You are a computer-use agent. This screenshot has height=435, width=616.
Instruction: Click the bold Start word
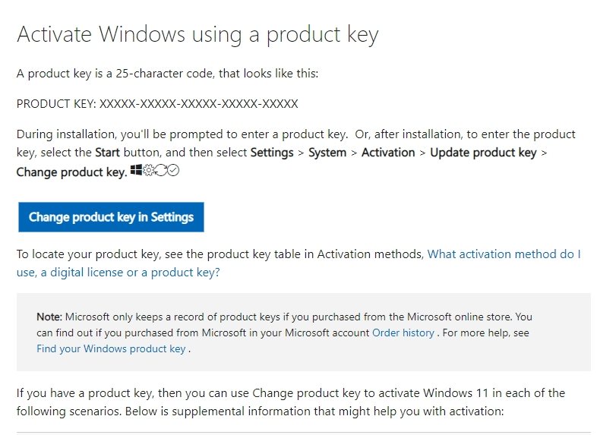[107, 153]
